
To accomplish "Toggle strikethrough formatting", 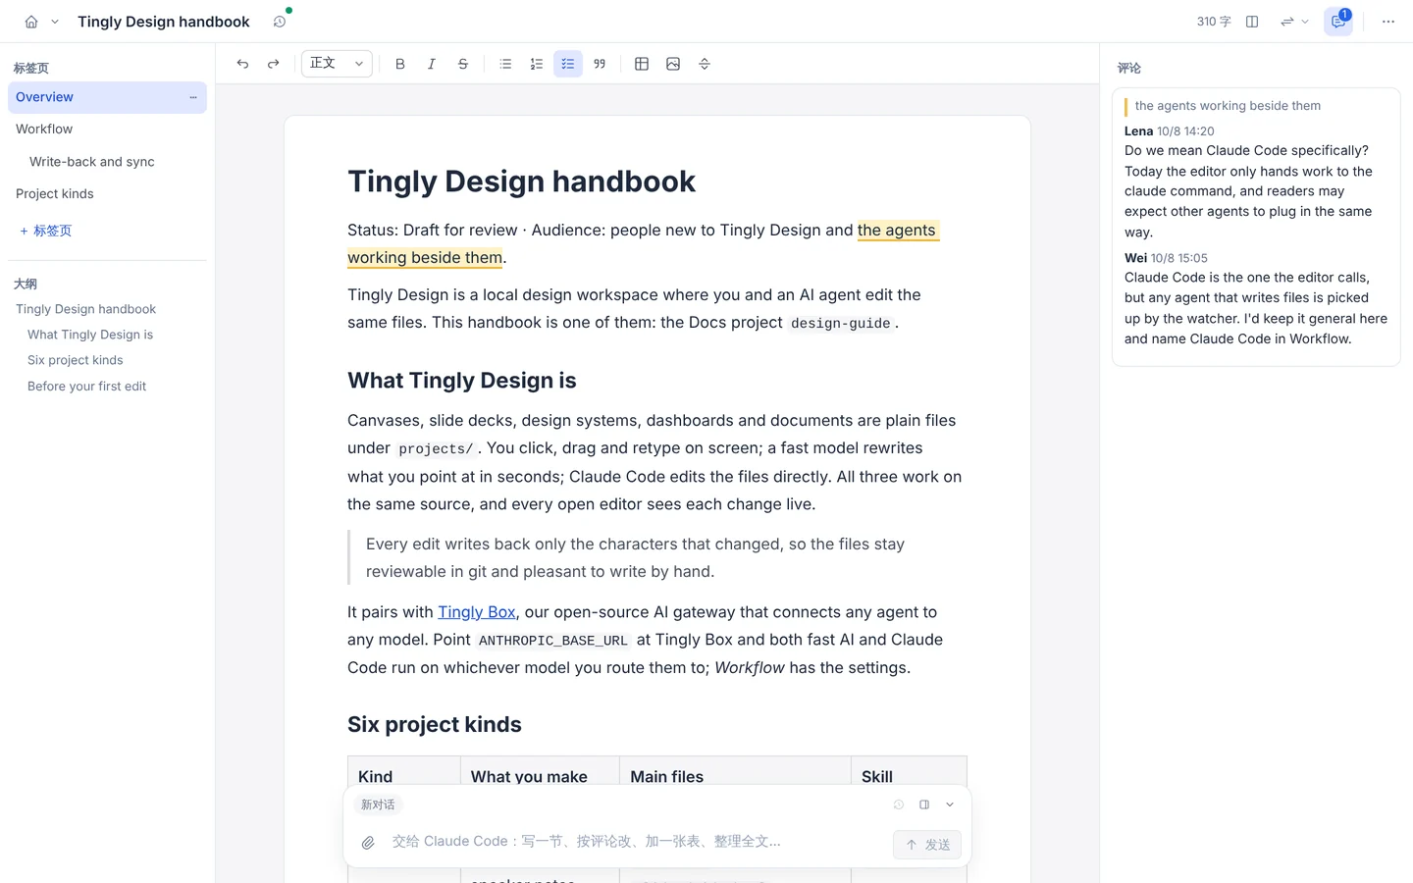I will coord(463,64).
